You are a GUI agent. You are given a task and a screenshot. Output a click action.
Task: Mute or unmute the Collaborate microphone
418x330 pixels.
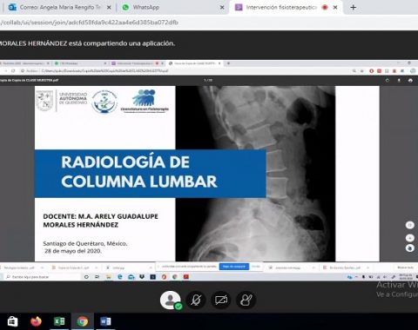click(196, 300)
